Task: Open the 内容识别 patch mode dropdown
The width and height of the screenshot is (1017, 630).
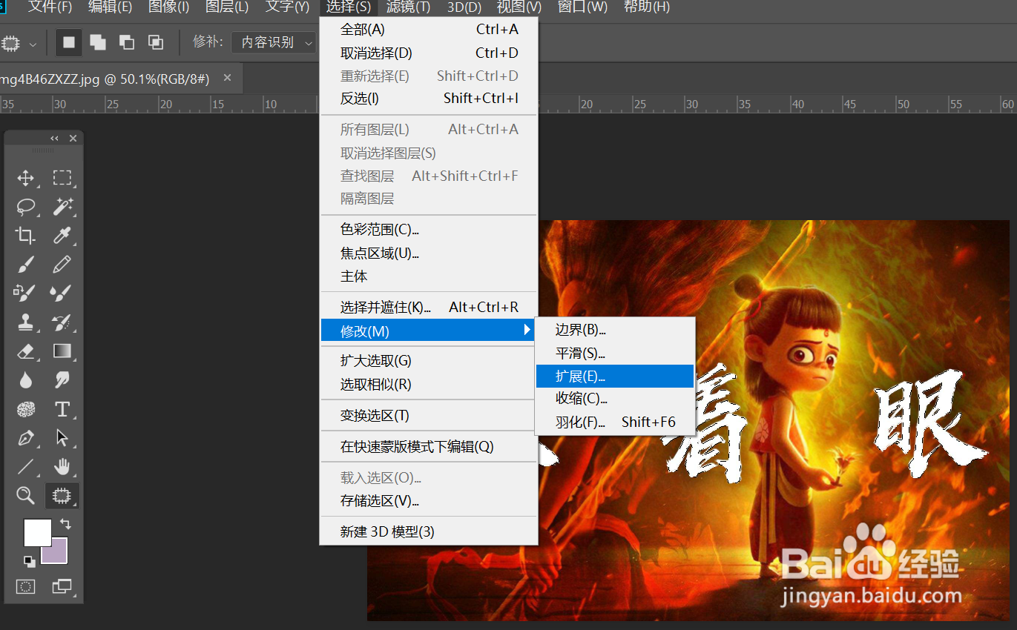Action: [x=274, y=43]
